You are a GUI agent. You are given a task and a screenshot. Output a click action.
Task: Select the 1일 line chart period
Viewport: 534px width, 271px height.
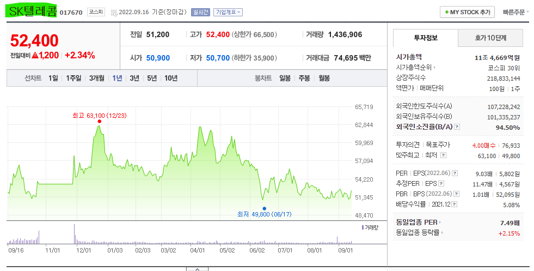point(53,78)
